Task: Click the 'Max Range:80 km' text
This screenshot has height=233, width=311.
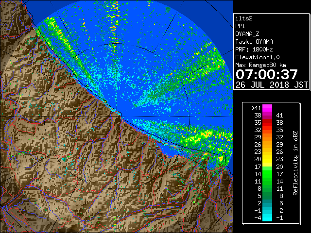Action: 261,65
